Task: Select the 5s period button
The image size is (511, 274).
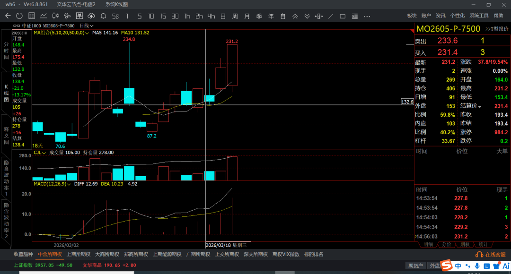Action: (x=115, y=16)
